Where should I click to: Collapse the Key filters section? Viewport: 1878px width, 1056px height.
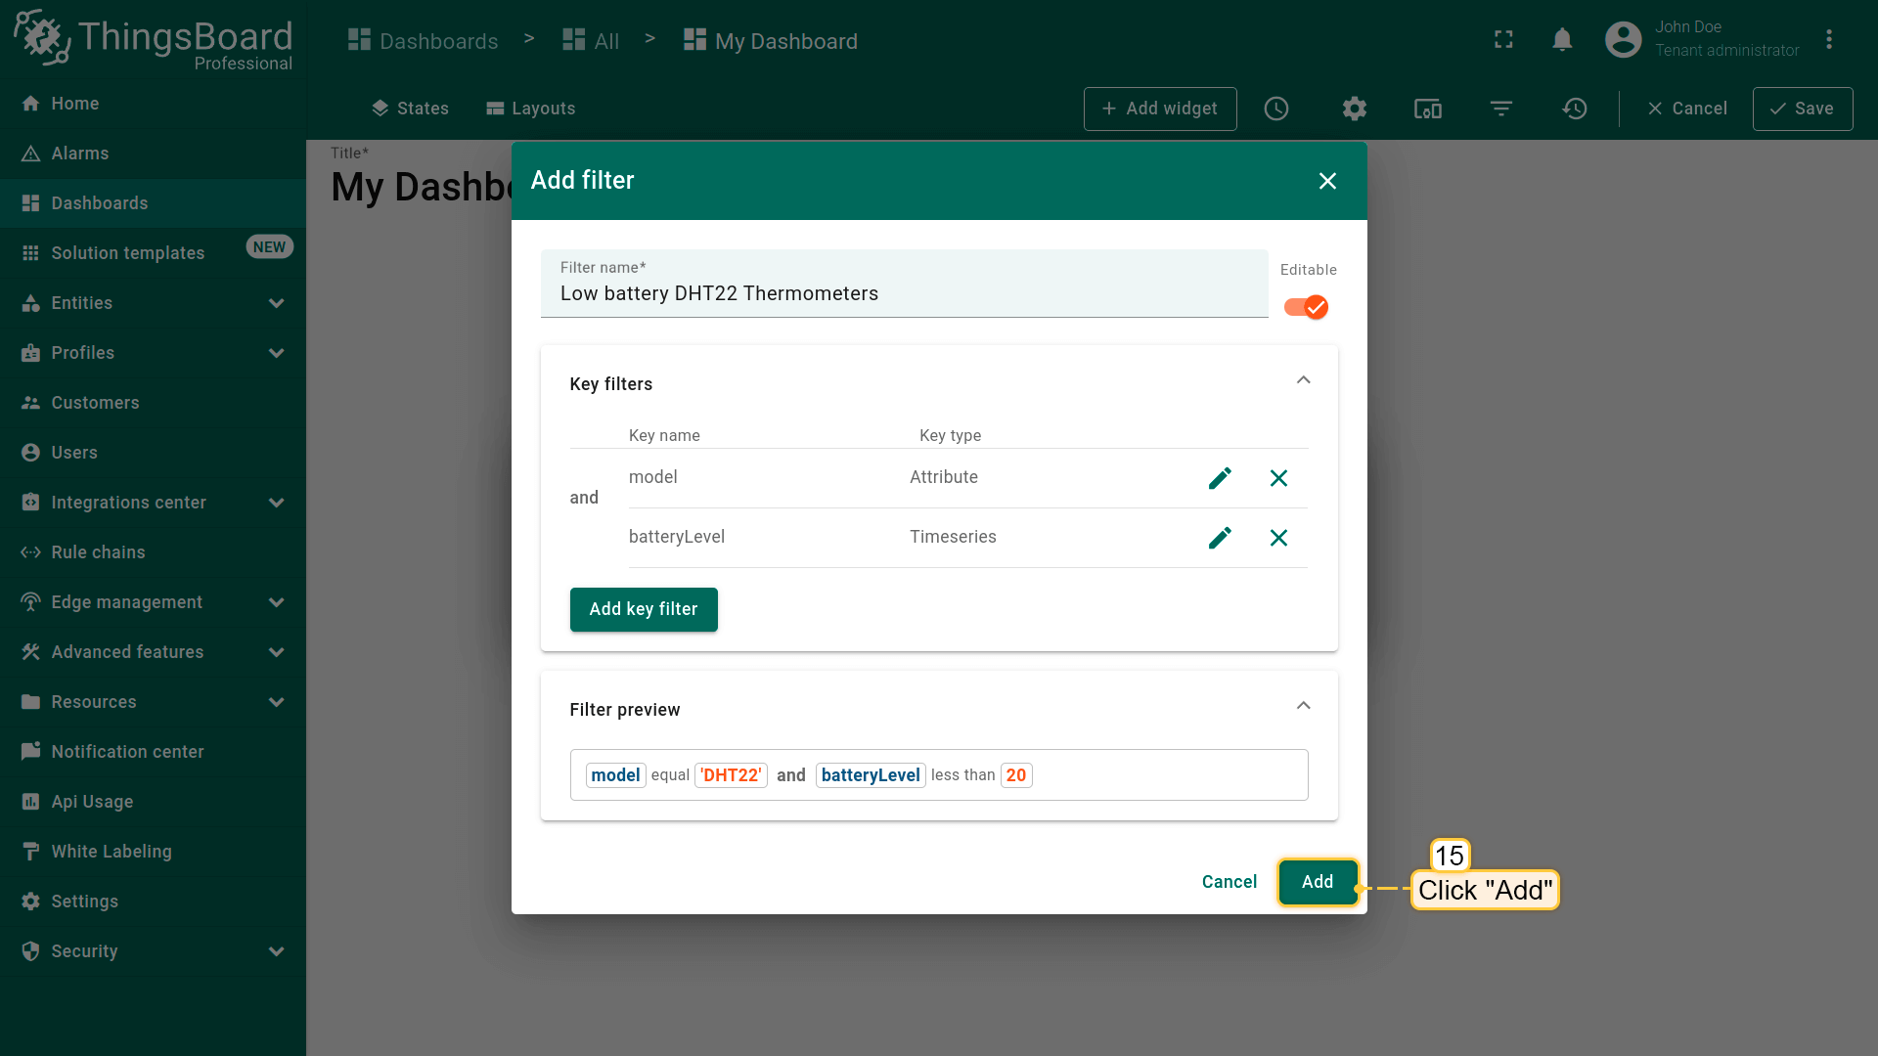click(x=1303, y=380)
